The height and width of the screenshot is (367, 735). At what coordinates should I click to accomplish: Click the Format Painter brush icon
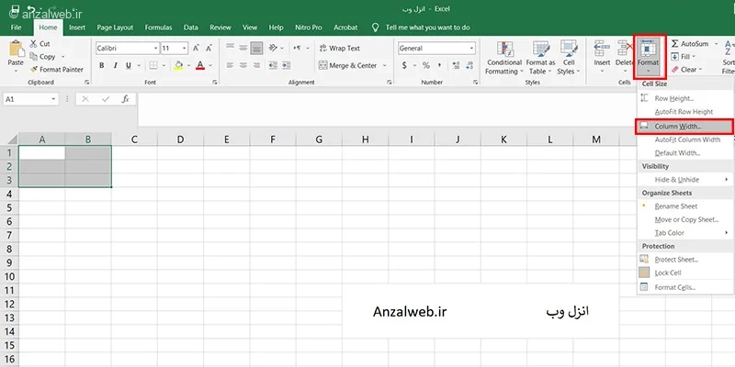pyautogui.click(x=34, y=70)
